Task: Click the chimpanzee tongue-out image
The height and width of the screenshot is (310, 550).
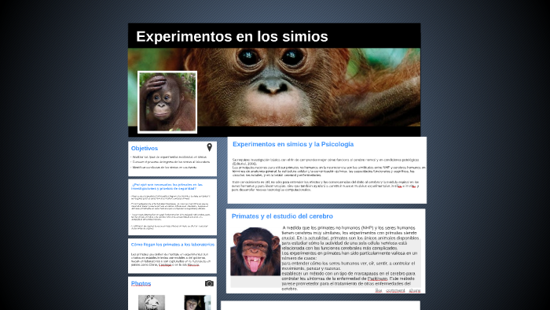Action: (255, 251)
